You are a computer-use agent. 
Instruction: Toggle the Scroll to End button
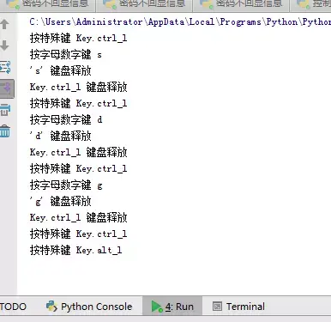point(6,88)
